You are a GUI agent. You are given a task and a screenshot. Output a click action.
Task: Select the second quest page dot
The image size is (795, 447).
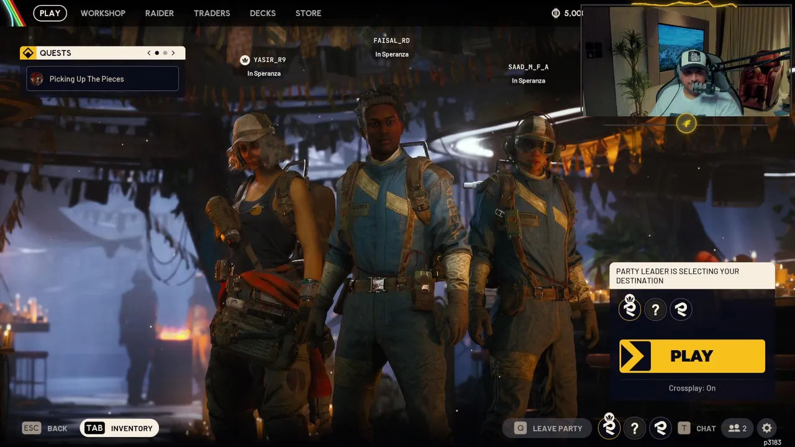point(165,53)
